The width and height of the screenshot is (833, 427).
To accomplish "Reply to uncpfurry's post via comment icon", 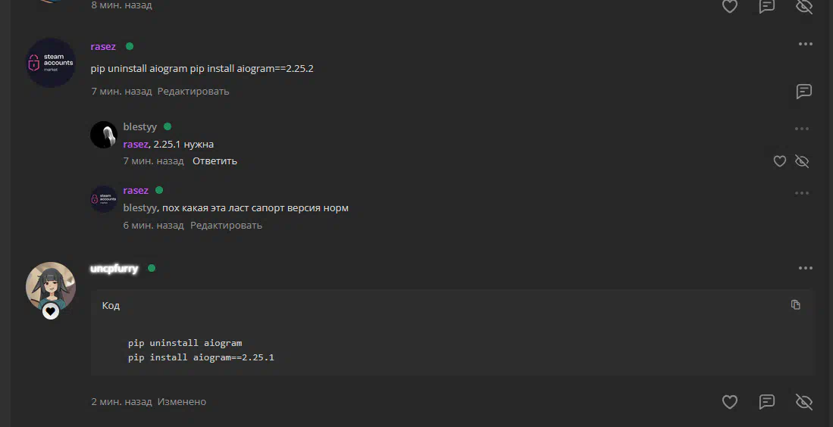I will coord(766,402).
